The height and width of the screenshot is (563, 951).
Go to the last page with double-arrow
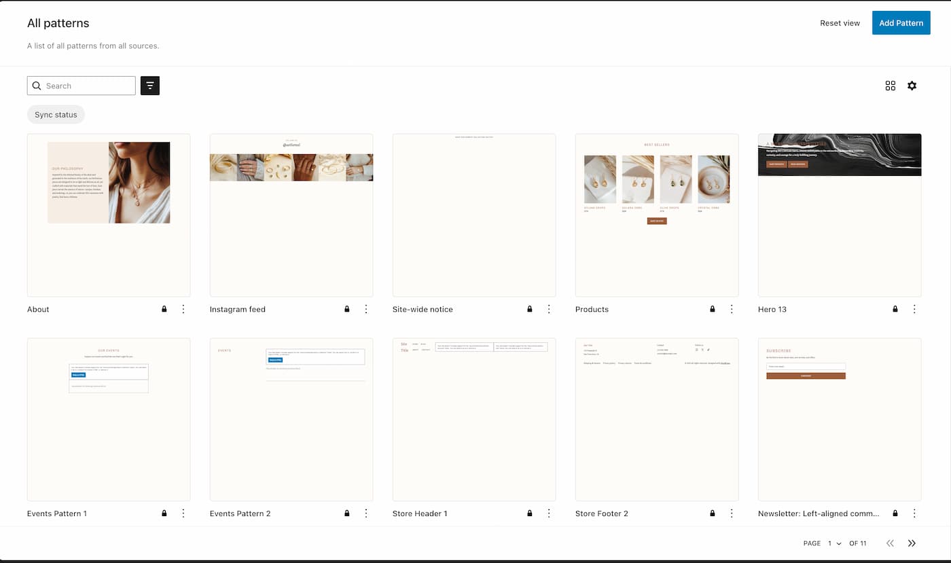pyautogui.click(x=912, y=543)
